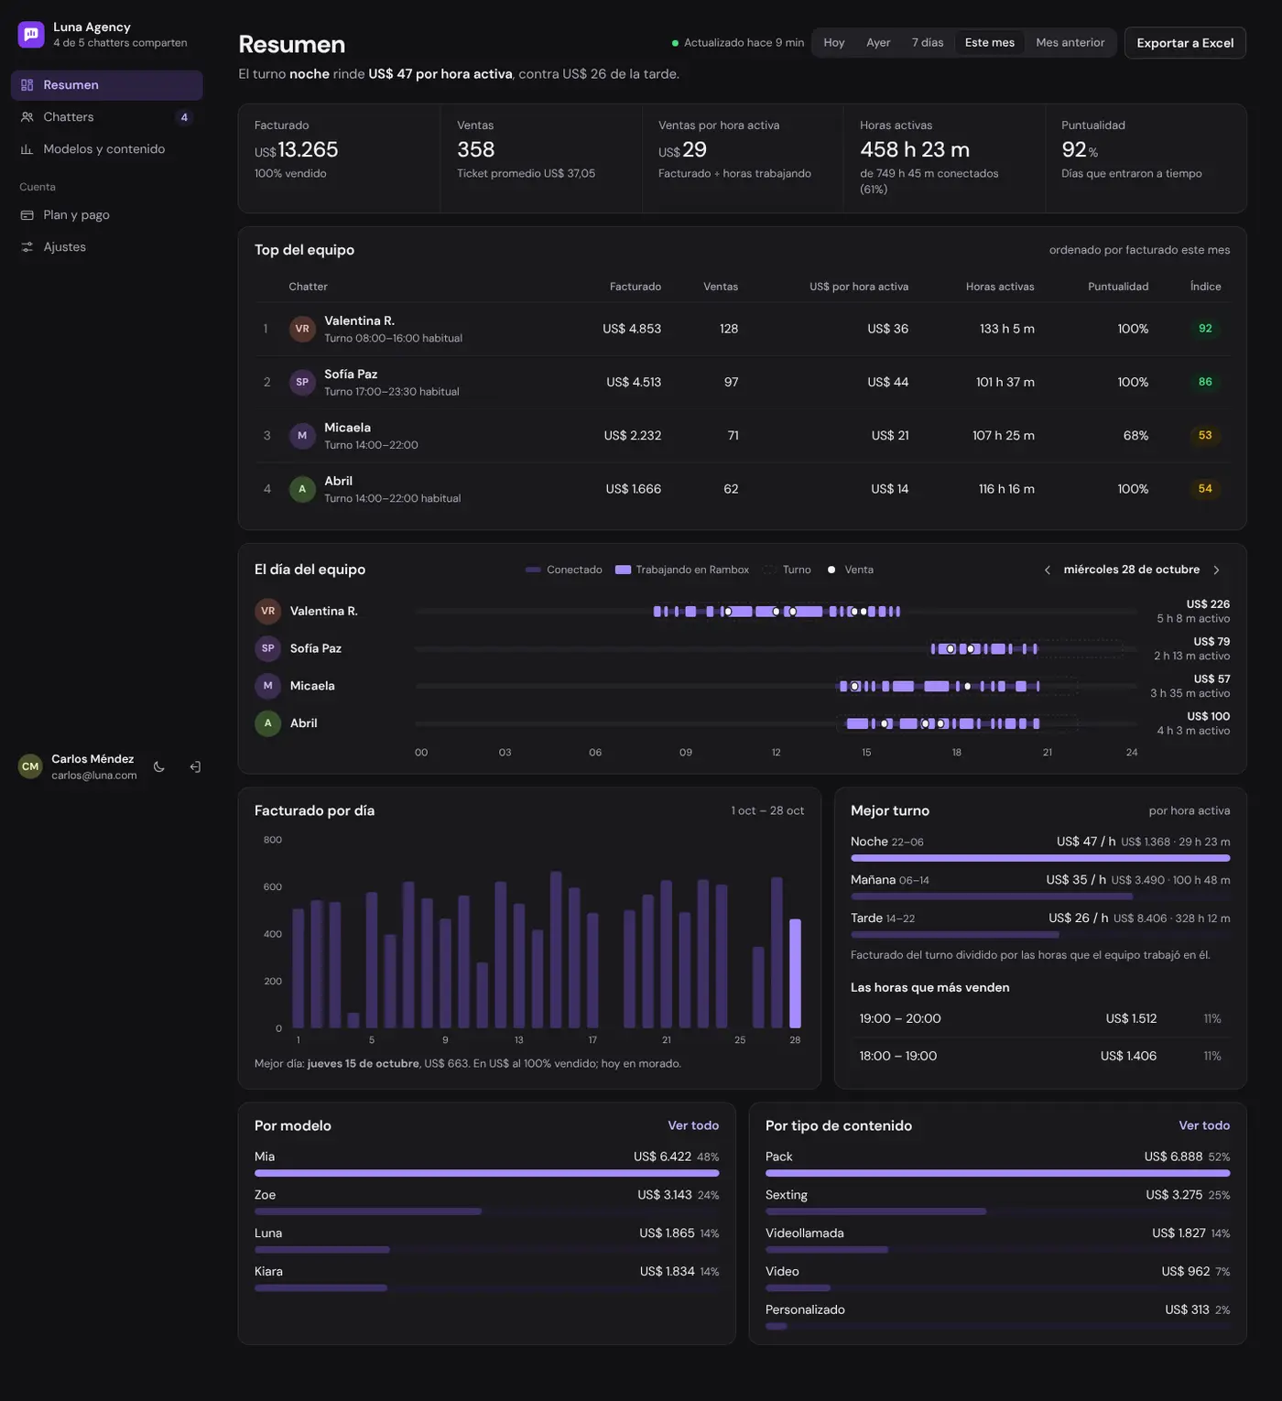Click Ver todo in Por modelo

pos(693,1125)
